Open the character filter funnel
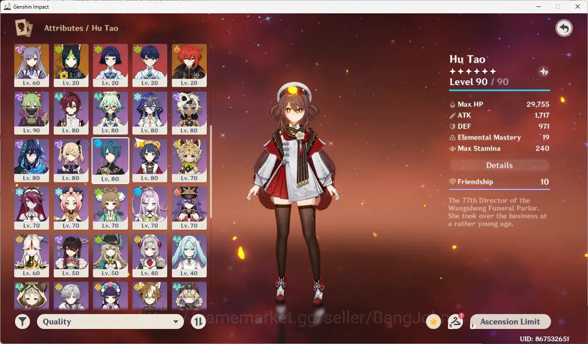The height and width of the screenshot is (344, 588). 23,322
